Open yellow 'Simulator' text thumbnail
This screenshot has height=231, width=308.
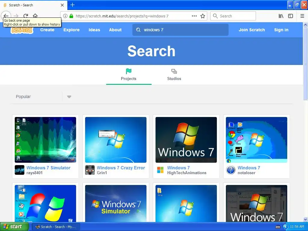pyautogui.click(x=116, y=204)
